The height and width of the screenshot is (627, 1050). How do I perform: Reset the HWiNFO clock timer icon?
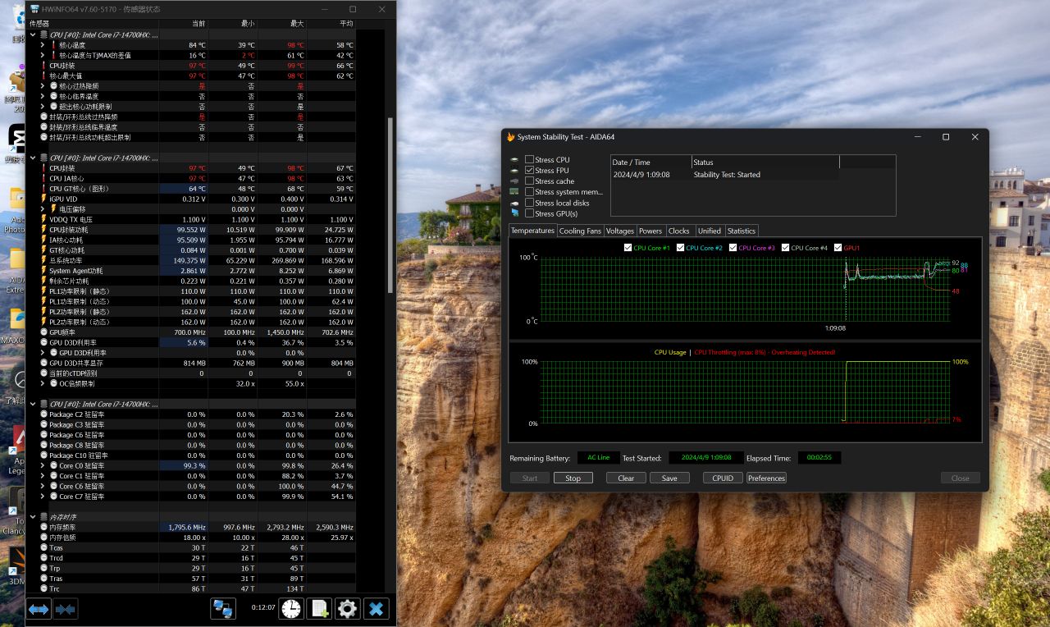click(x=291, y=608)
